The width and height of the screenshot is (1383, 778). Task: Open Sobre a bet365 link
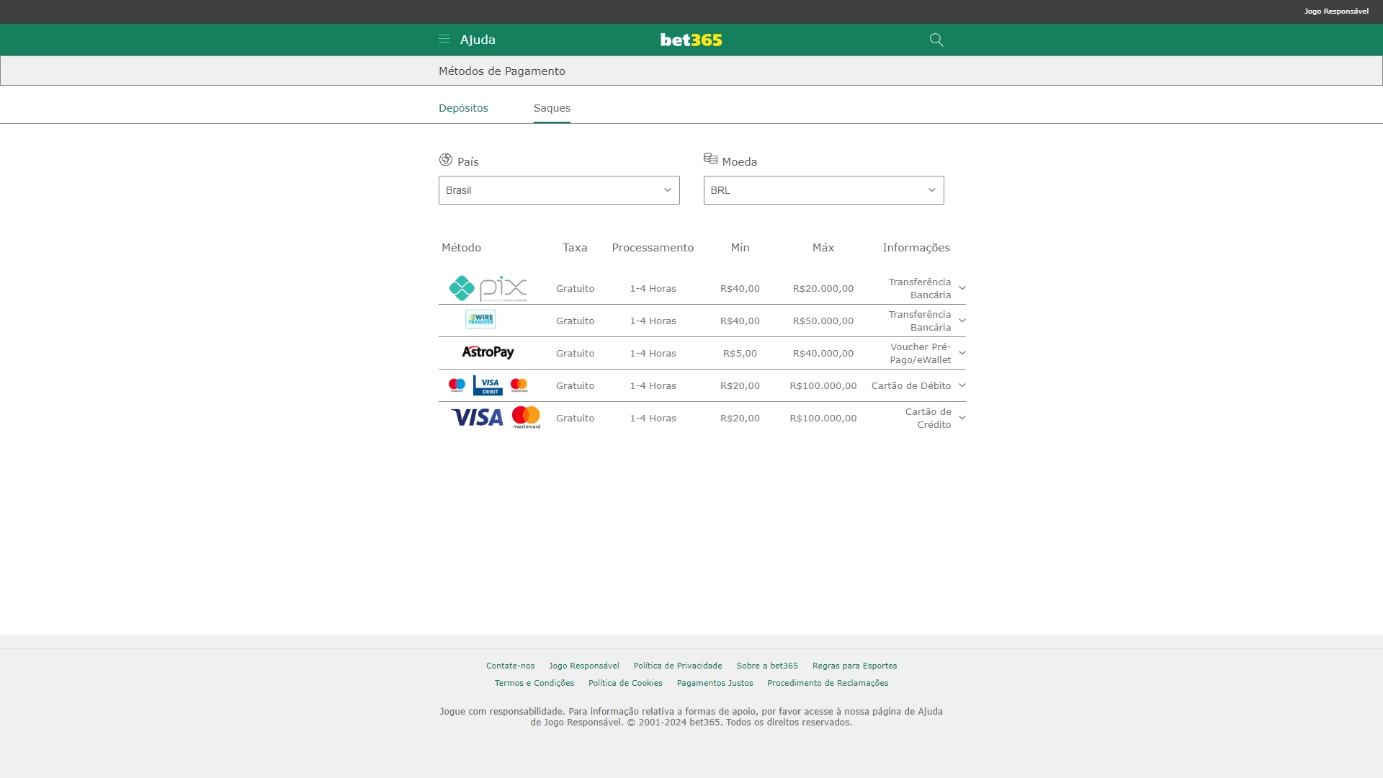(x=767, y=666)
